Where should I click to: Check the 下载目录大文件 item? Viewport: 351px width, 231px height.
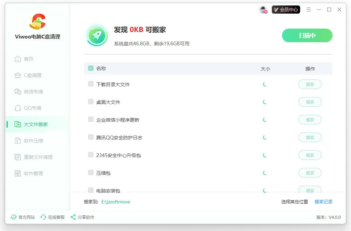coord(90,84)
